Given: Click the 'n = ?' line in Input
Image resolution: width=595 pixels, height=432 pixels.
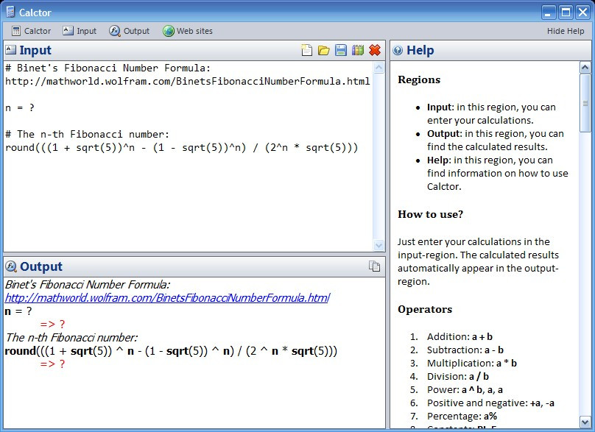Looking at the screenshot, I should pyautogui.click(x=20, y=107).
